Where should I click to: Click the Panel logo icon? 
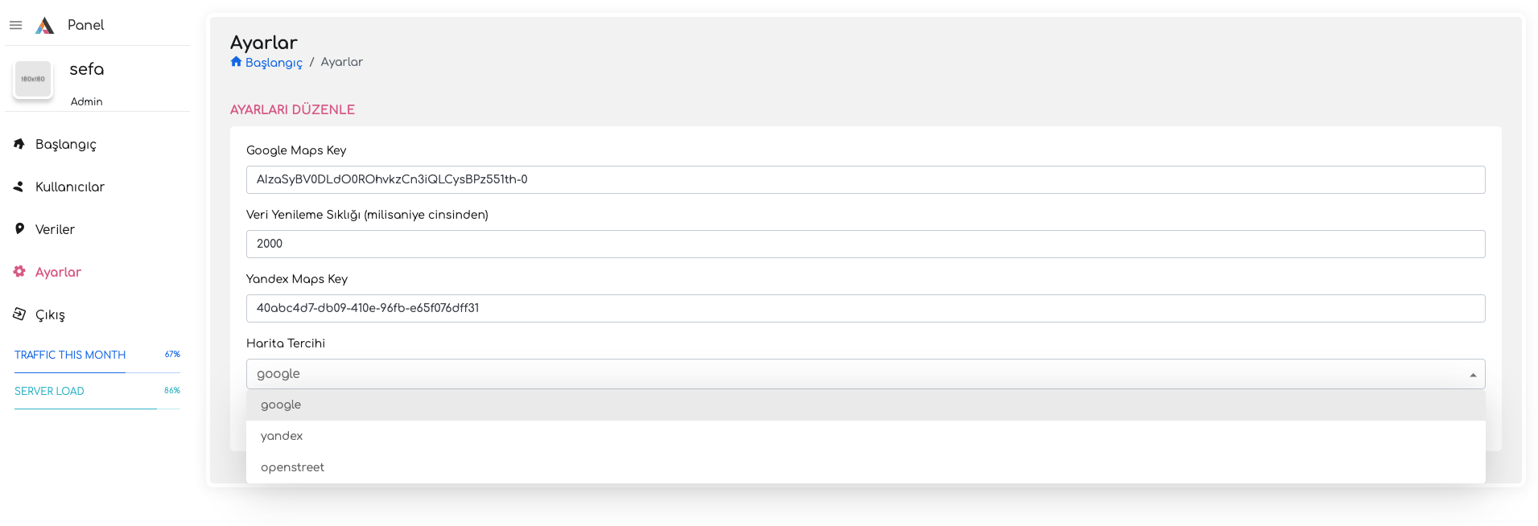(45, 25)
